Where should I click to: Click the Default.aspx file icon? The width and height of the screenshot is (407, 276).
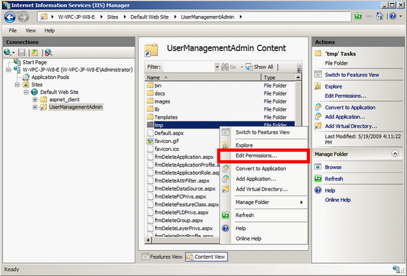click(x=150, y=133)
